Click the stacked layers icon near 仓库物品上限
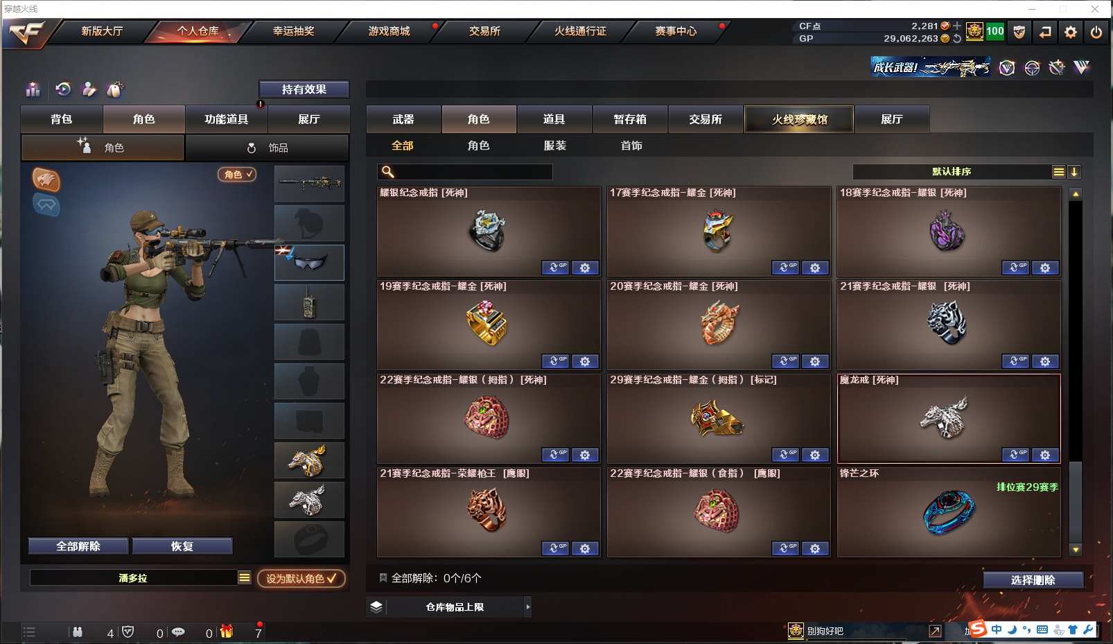Screen dimensions: 1113x644 [x=376, y=607]
